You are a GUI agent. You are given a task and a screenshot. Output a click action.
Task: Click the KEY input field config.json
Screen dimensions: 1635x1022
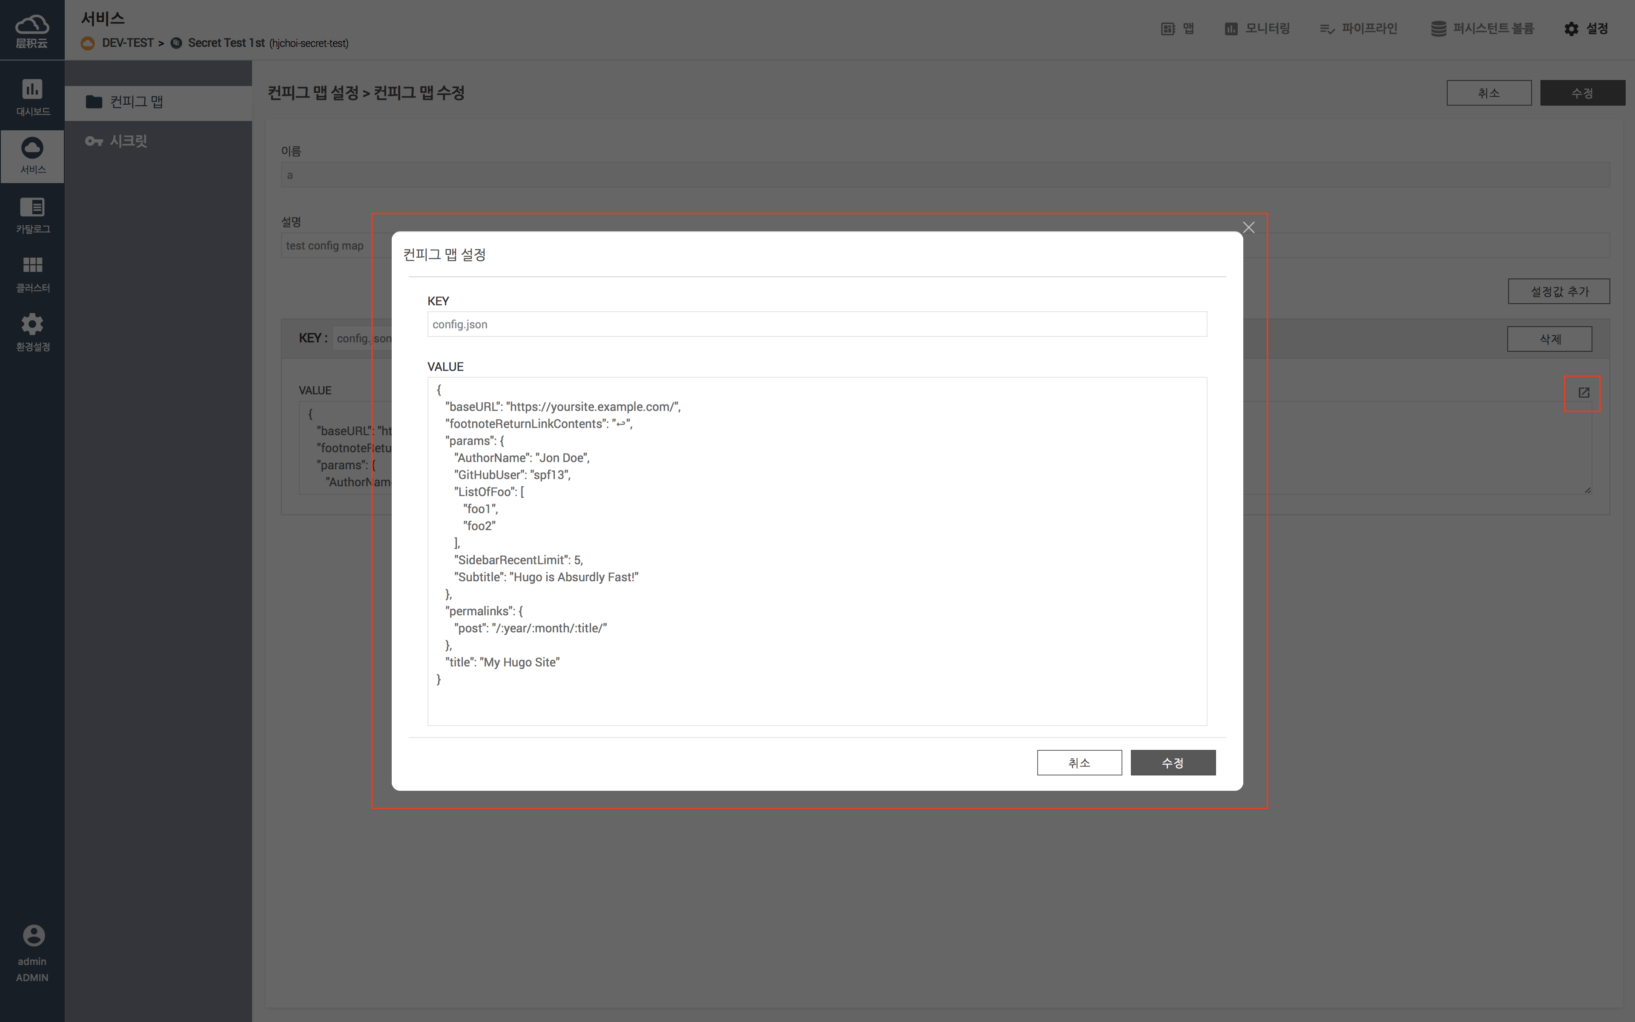pyautogui.click(x=816, y=324)
